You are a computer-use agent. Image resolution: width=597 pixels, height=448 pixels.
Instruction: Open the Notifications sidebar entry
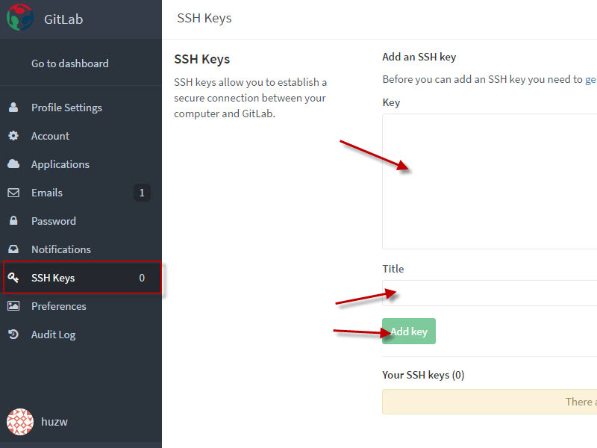60,249
